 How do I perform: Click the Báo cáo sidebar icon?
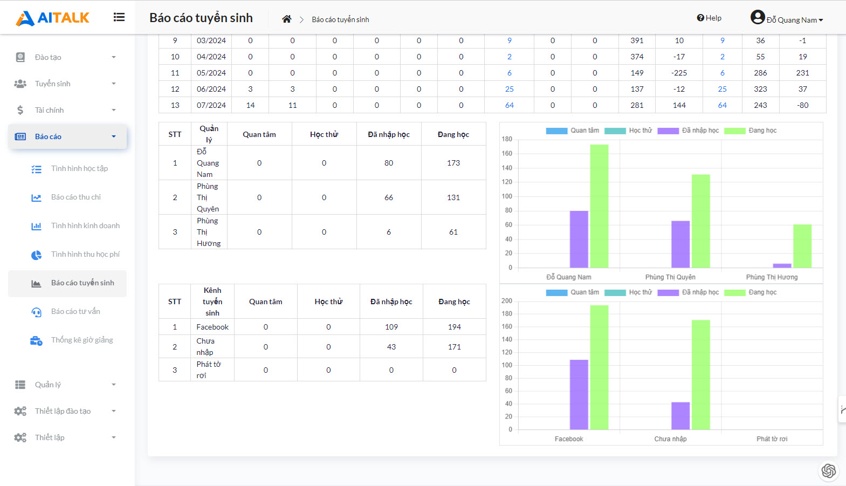click(x=20, y=136)
